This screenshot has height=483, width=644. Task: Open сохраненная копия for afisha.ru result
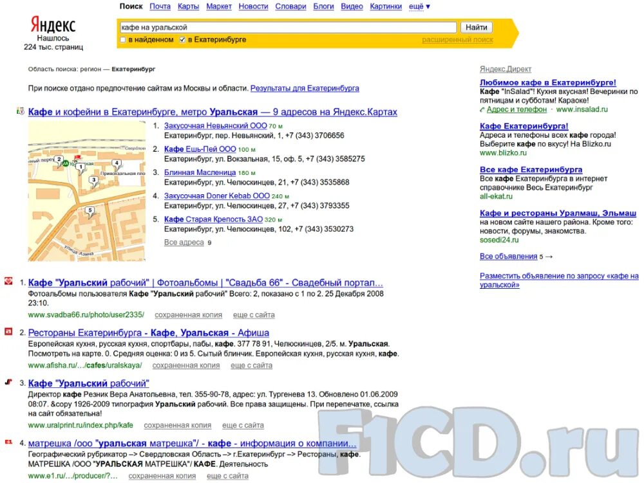click(x=186, y=365)
